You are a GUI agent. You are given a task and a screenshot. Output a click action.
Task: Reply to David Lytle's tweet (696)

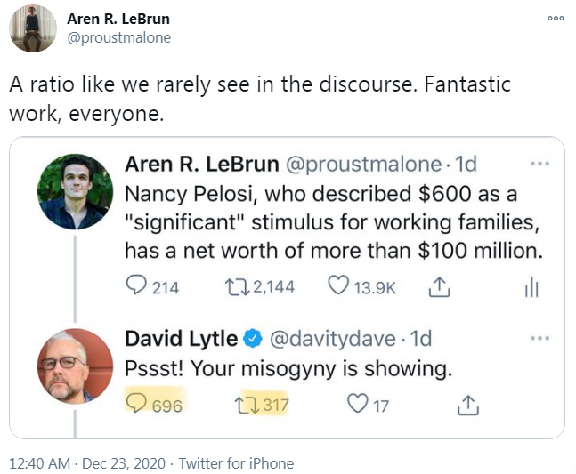(137, 405)
